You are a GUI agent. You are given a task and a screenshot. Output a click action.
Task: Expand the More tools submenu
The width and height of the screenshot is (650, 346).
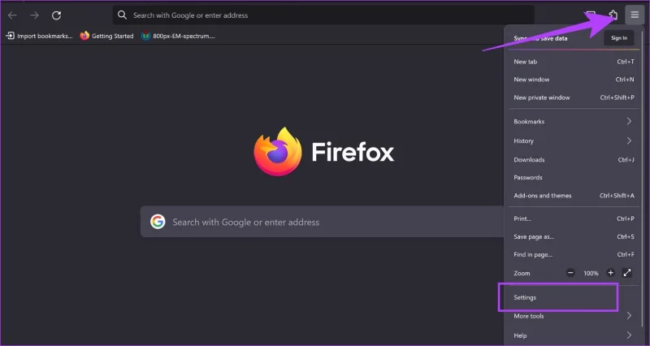(x=574, y=316)
